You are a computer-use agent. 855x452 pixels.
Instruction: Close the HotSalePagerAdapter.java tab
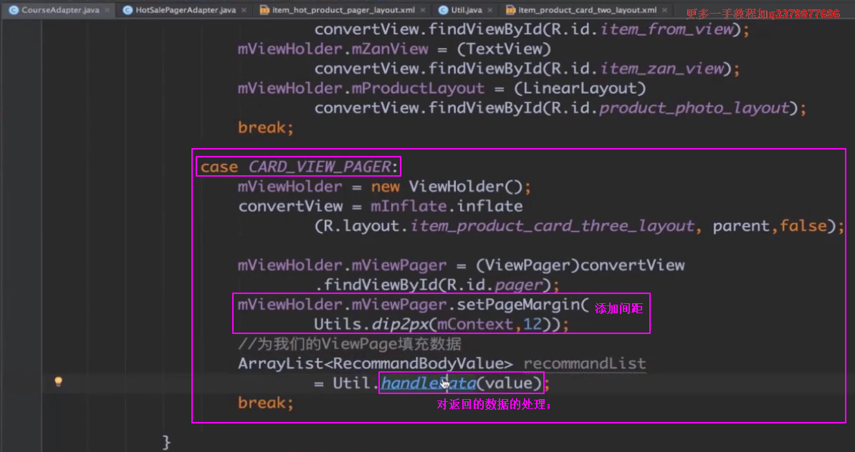(x=243, y=10)
